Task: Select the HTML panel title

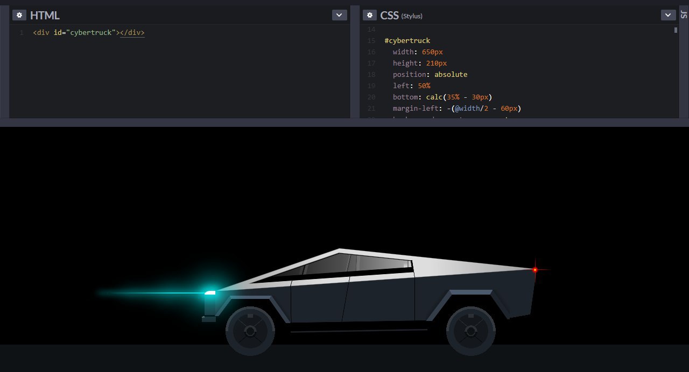Action: (45, 15)
